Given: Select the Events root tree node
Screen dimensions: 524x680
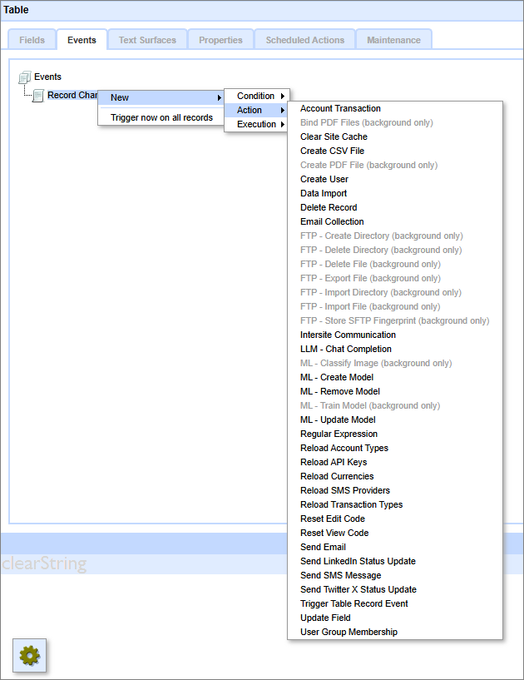Looking at the screenshot, I should pyautogui.click(x=47, y=77).
